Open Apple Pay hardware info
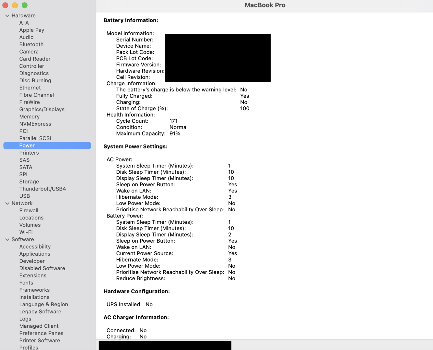 point(32,30)
